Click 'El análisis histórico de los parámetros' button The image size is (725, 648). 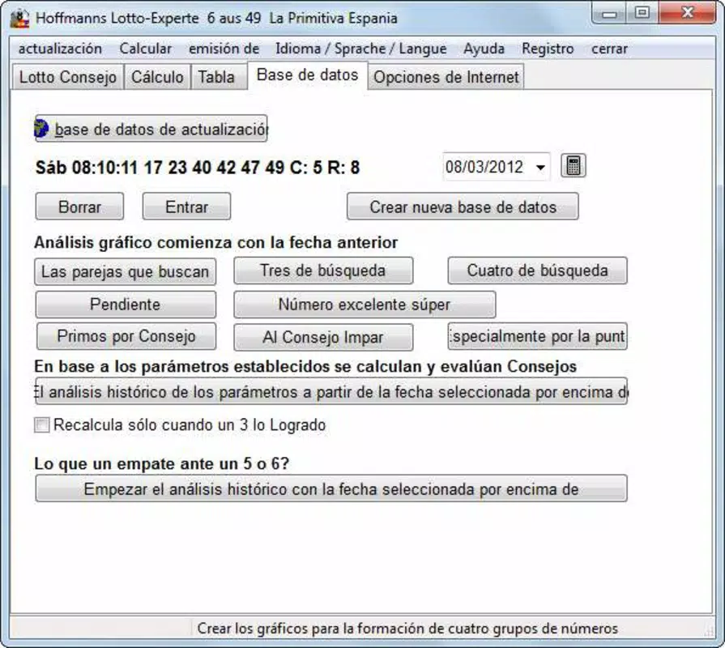[331, 391]
